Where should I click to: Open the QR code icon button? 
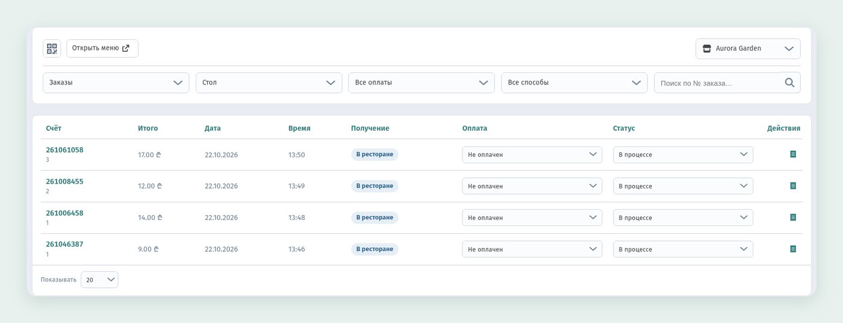coord(52,49)
